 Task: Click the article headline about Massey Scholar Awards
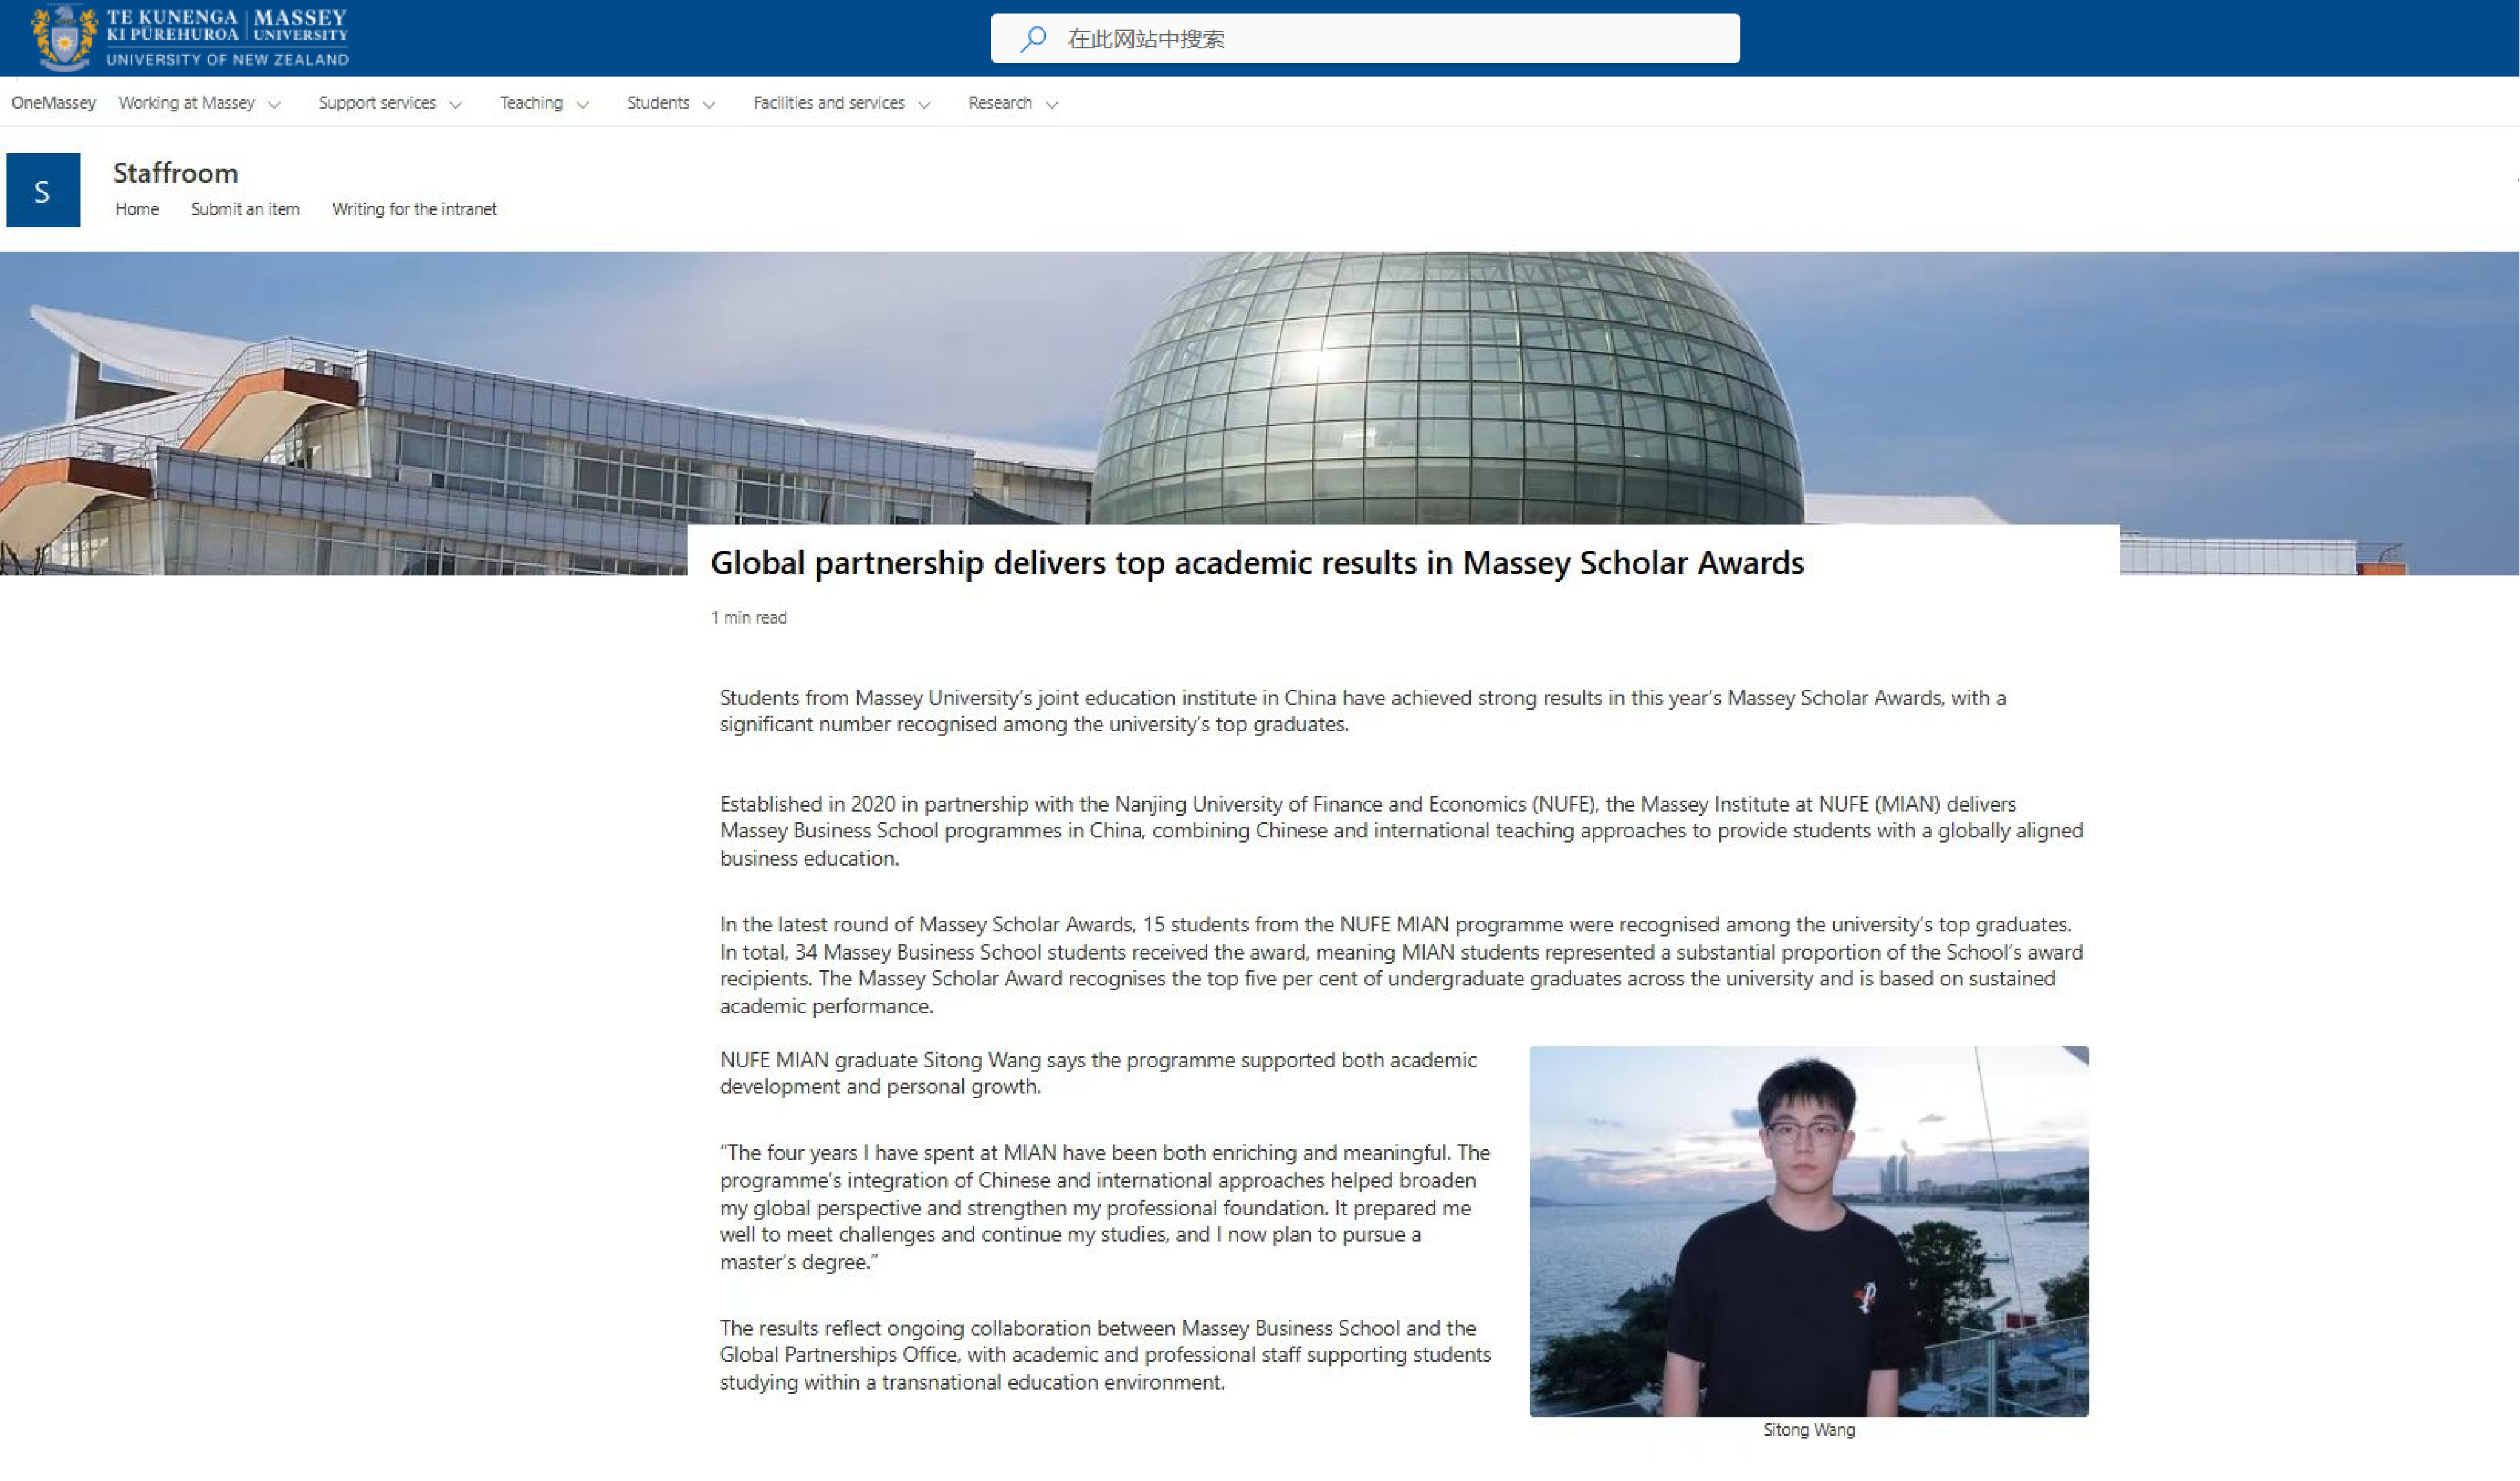(1257, 563)
